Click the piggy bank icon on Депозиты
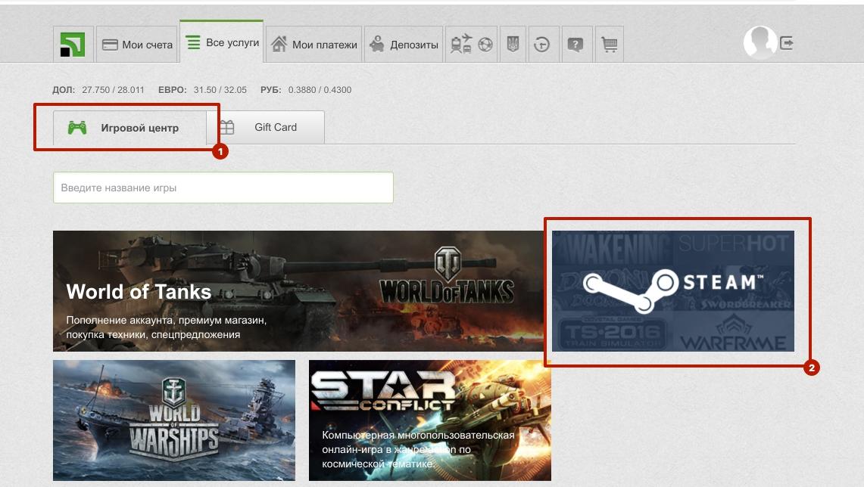 pyautogui.click(x=377, y=45)
